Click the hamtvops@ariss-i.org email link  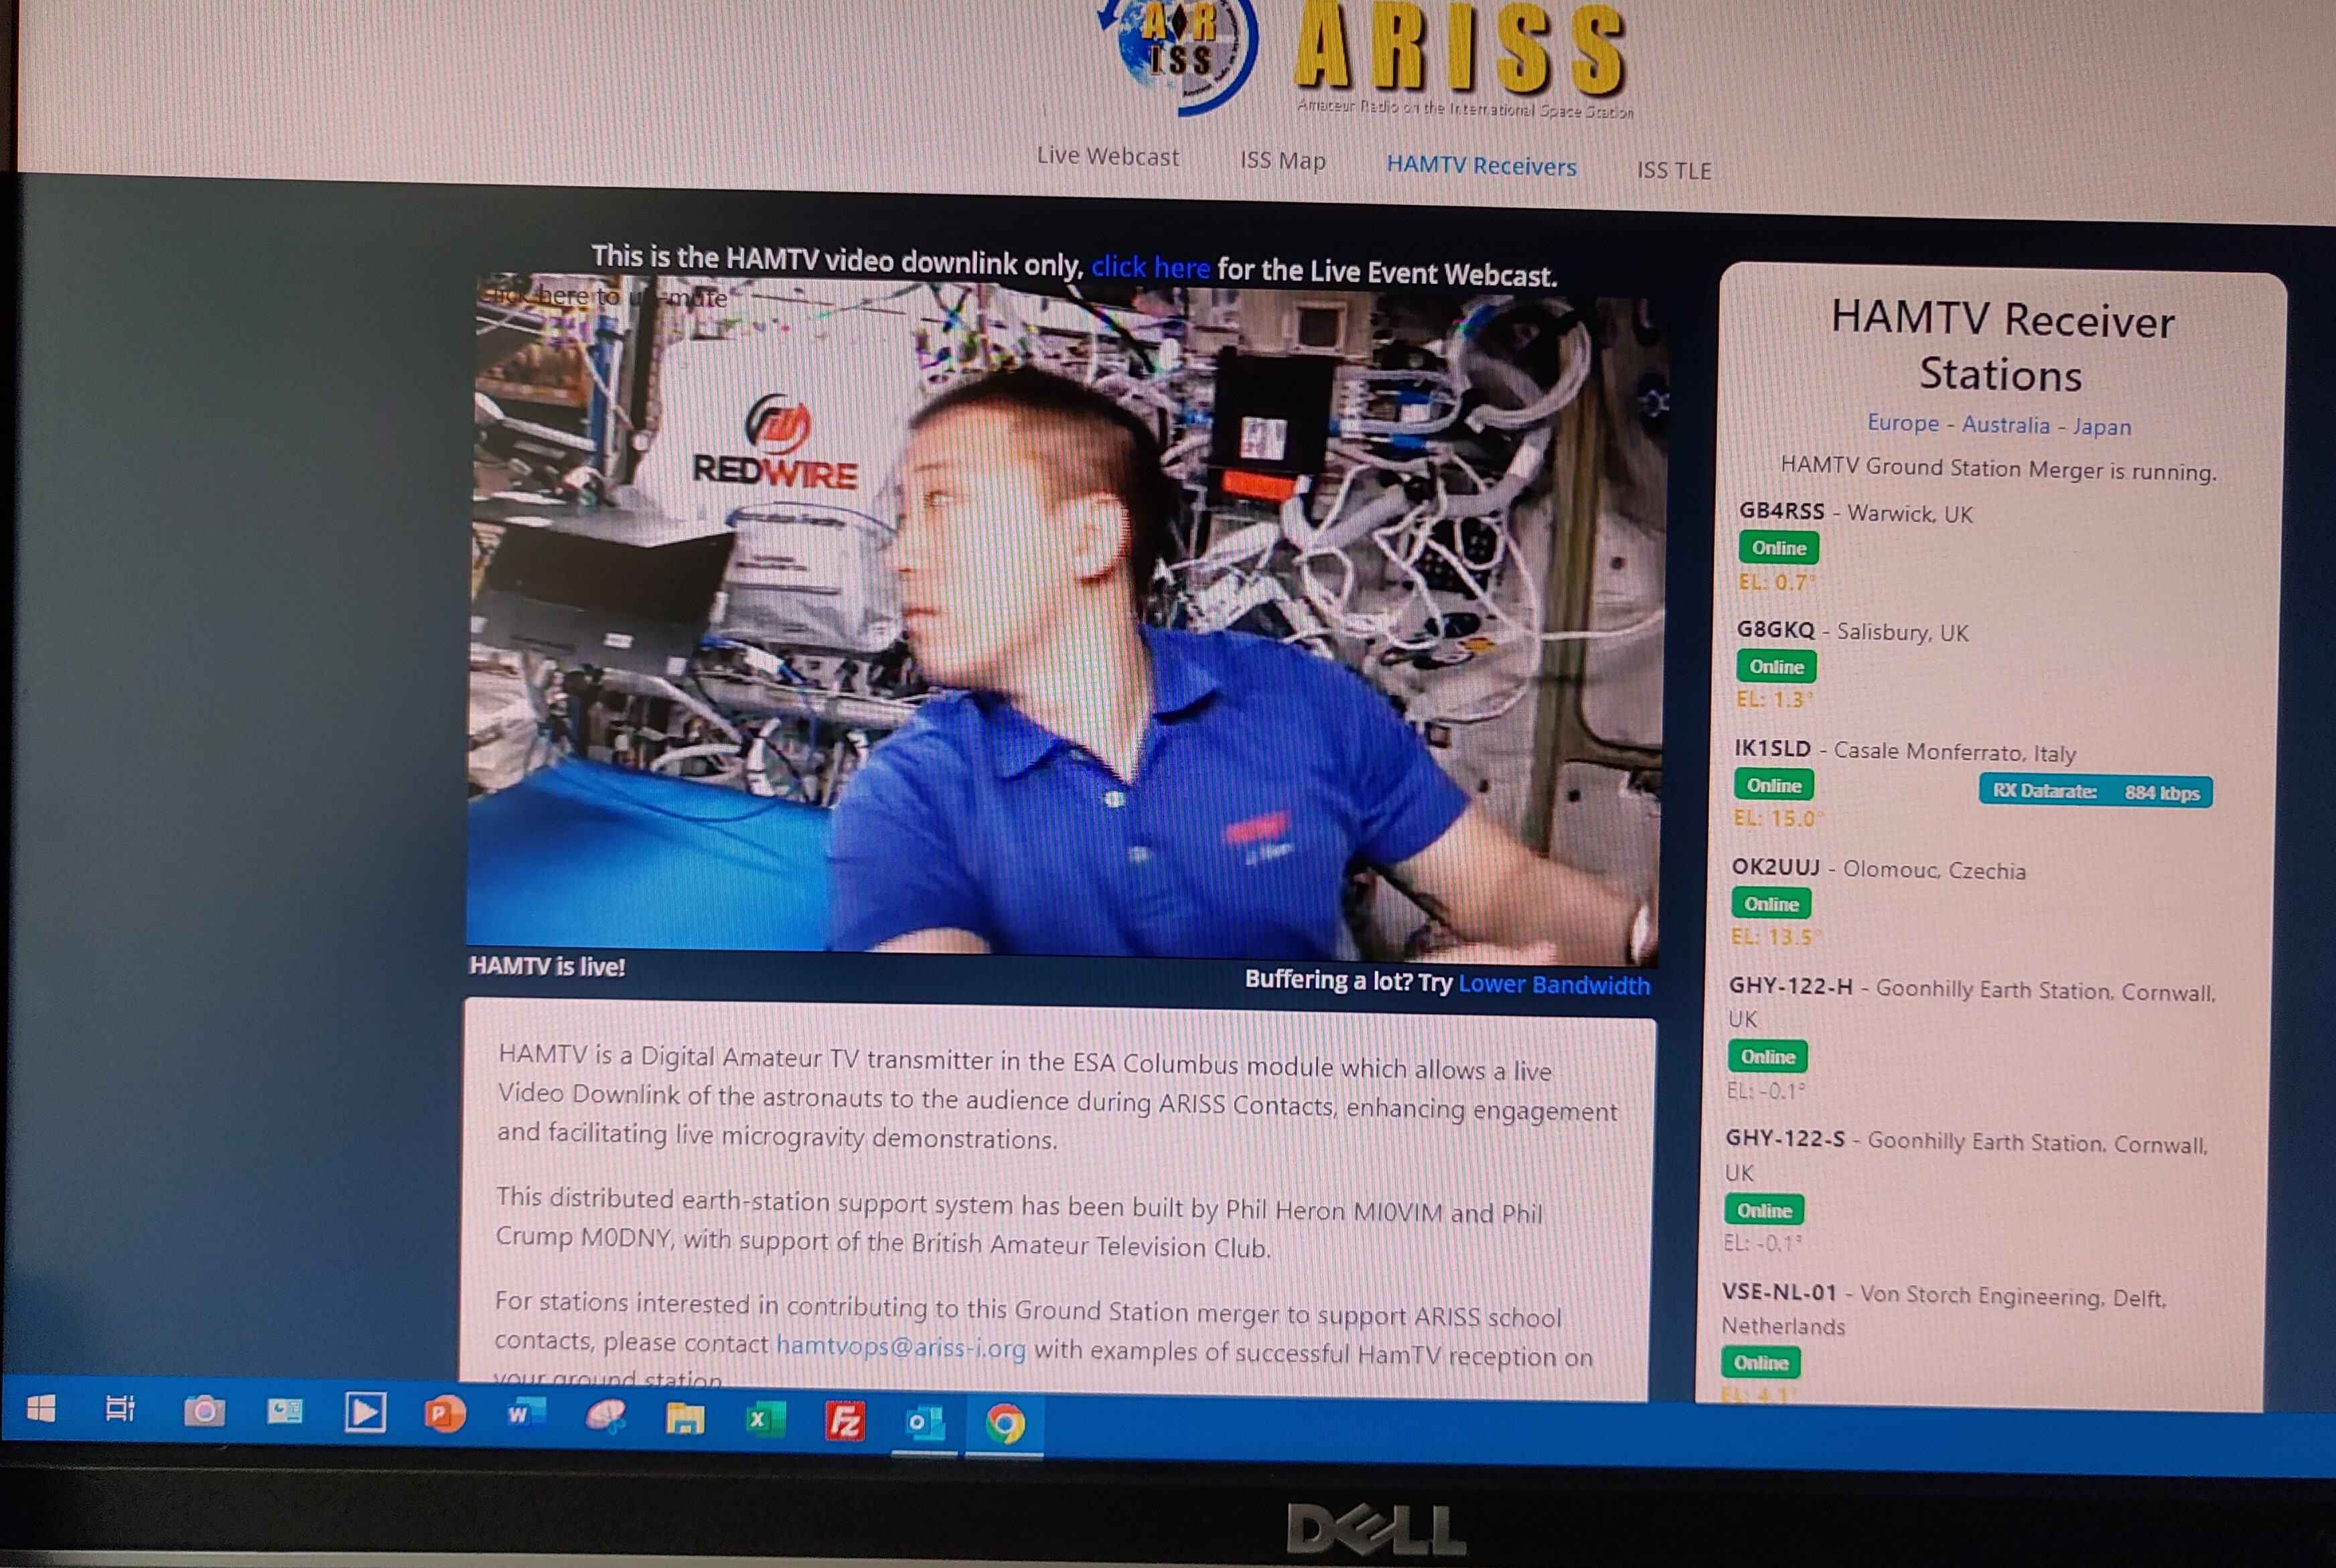click(899, 1347)
